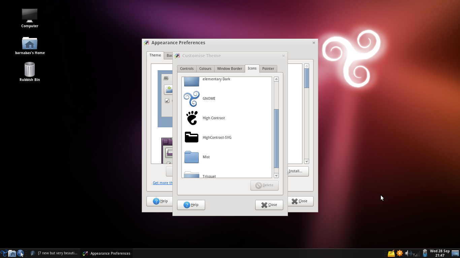
Task: Click the show desktop button in panel
Action: point(455,253)
